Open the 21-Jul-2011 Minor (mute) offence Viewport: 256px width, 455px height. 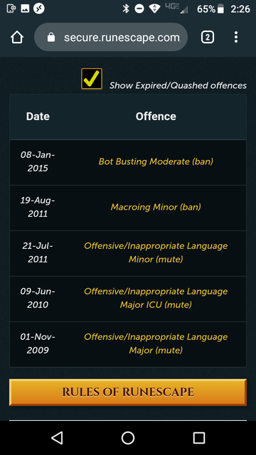(156, 252)
